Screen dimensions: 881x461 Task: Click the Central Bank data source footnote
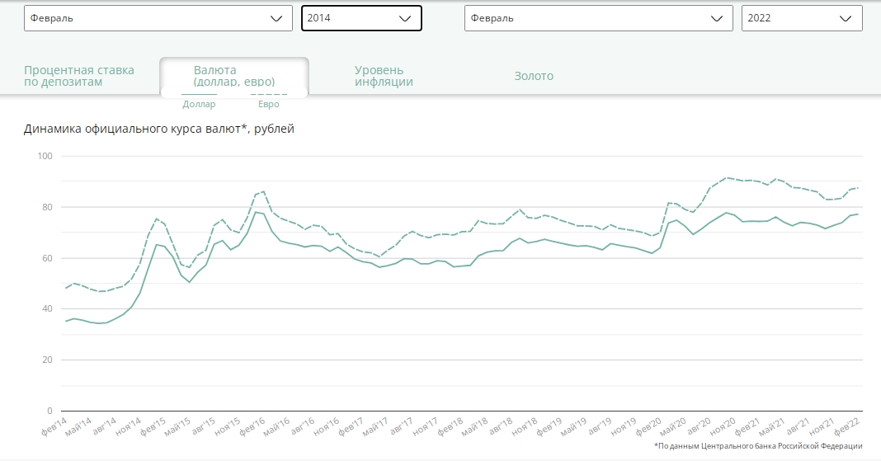(x=758, y=446)
